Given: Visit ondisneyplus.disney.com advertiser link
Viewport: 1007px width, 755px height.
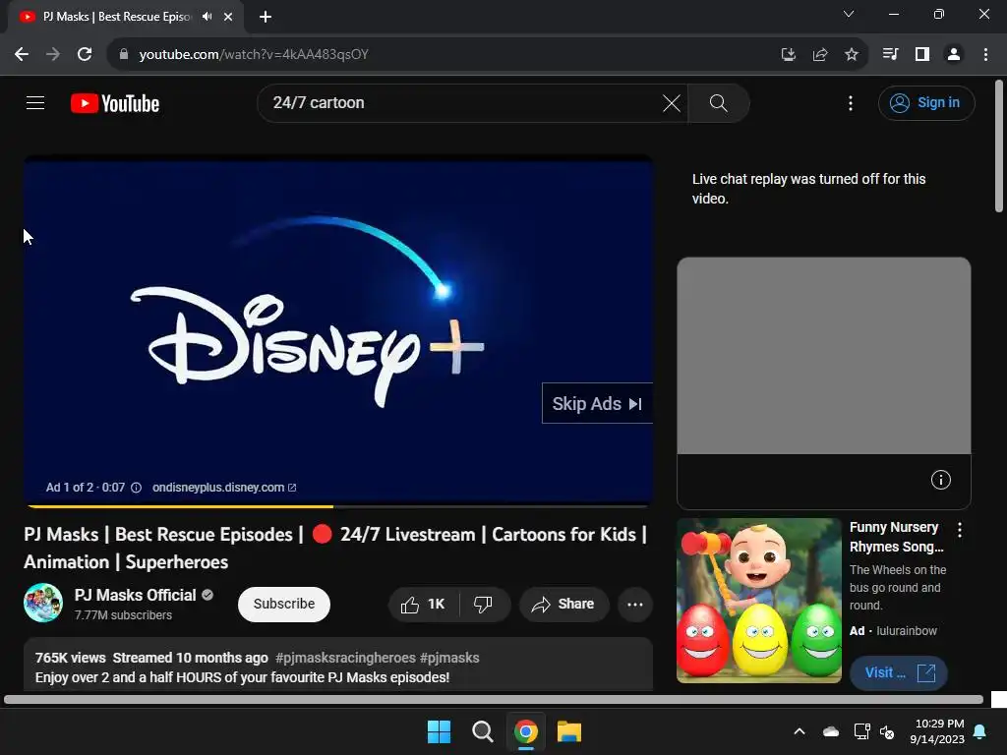Looking at the screenshot, I should (x=224, y=488).
